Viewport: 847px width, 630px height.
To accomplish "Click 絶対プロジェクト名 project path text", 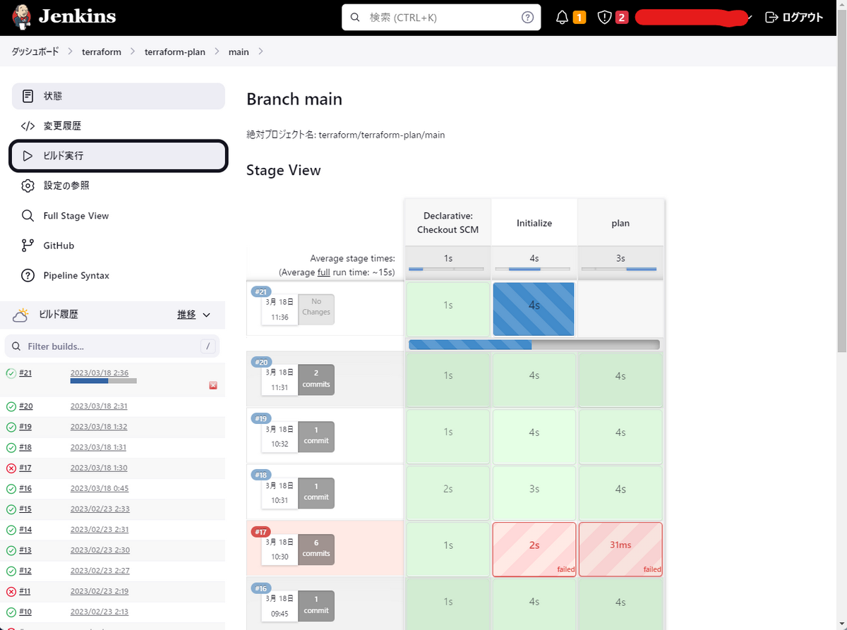I will pyautogui.click(x=345, y=135).
